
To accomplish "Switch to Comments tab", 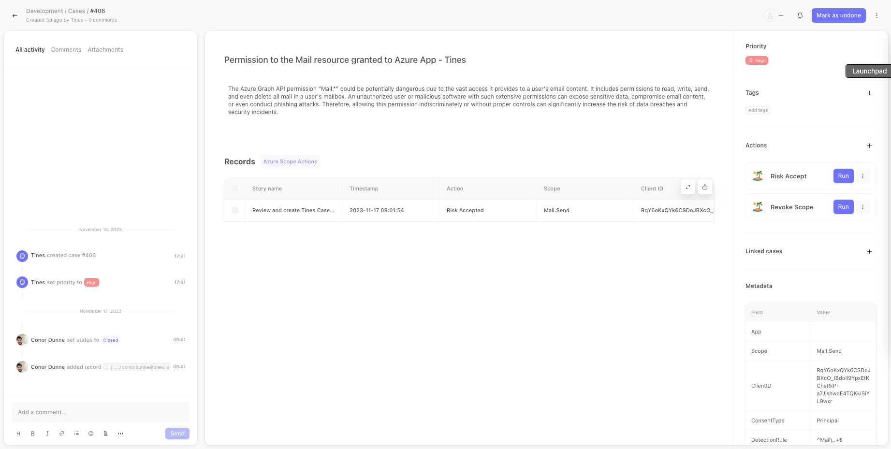I will pos(66,50).
